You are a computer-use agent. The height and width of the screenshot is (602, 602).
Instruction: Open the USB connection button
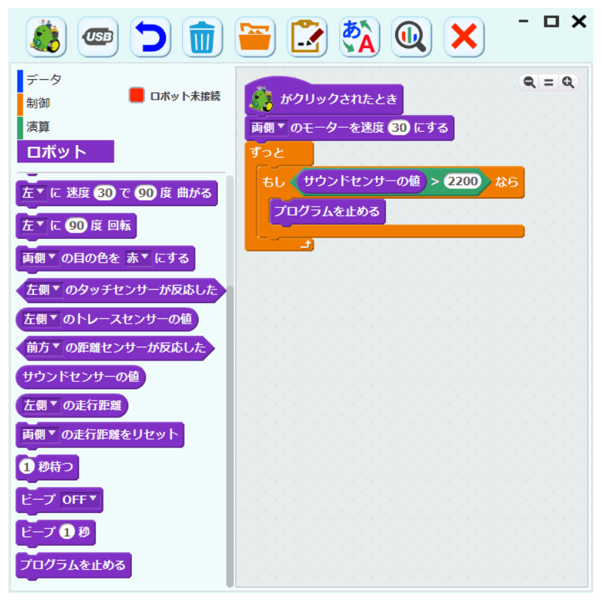(98, 37)
